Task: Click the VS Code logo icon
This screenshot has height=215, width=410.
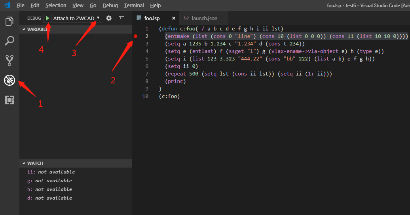Action: (7, 5)
